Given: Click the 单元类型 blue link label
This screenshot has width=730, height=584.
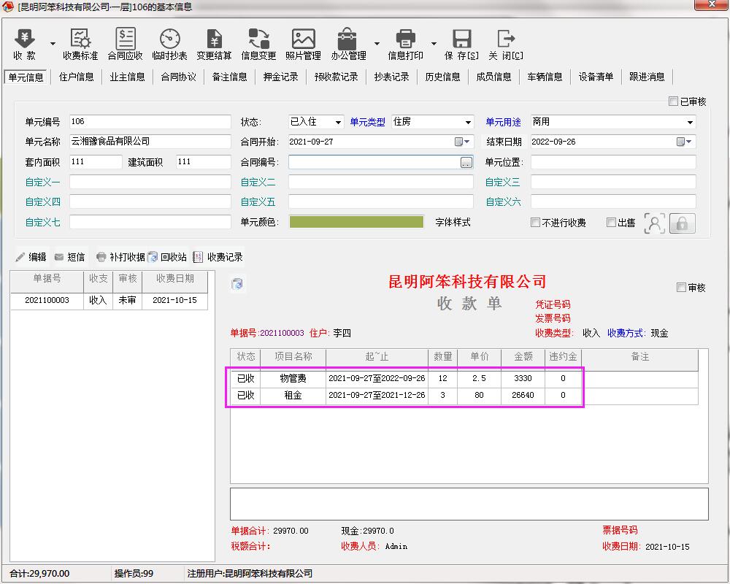Looking at the screenshot, I should 367,122.
